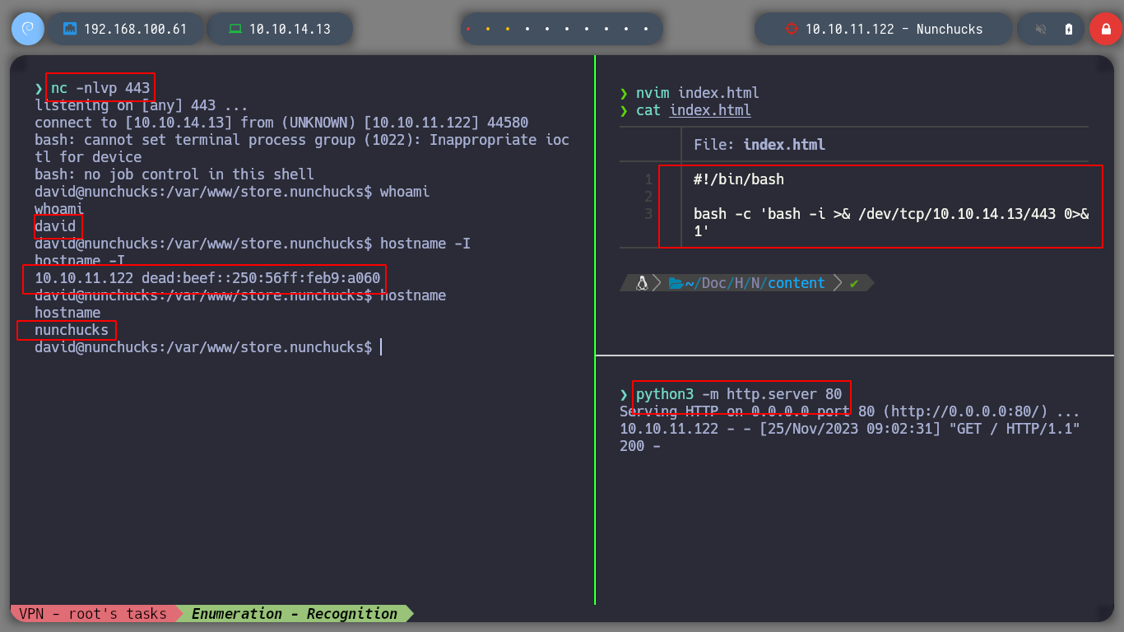Viewport: 1124px width, 632px height.
Task: Toggle the muted volume icon
Action: [1041, 29]
